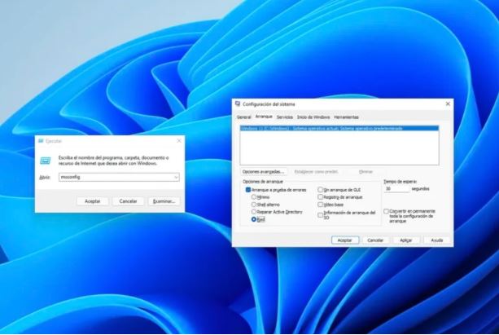Click the Abrir: label in Ejecutar
The width and height of the screenshot is (499, 335).
45,177
